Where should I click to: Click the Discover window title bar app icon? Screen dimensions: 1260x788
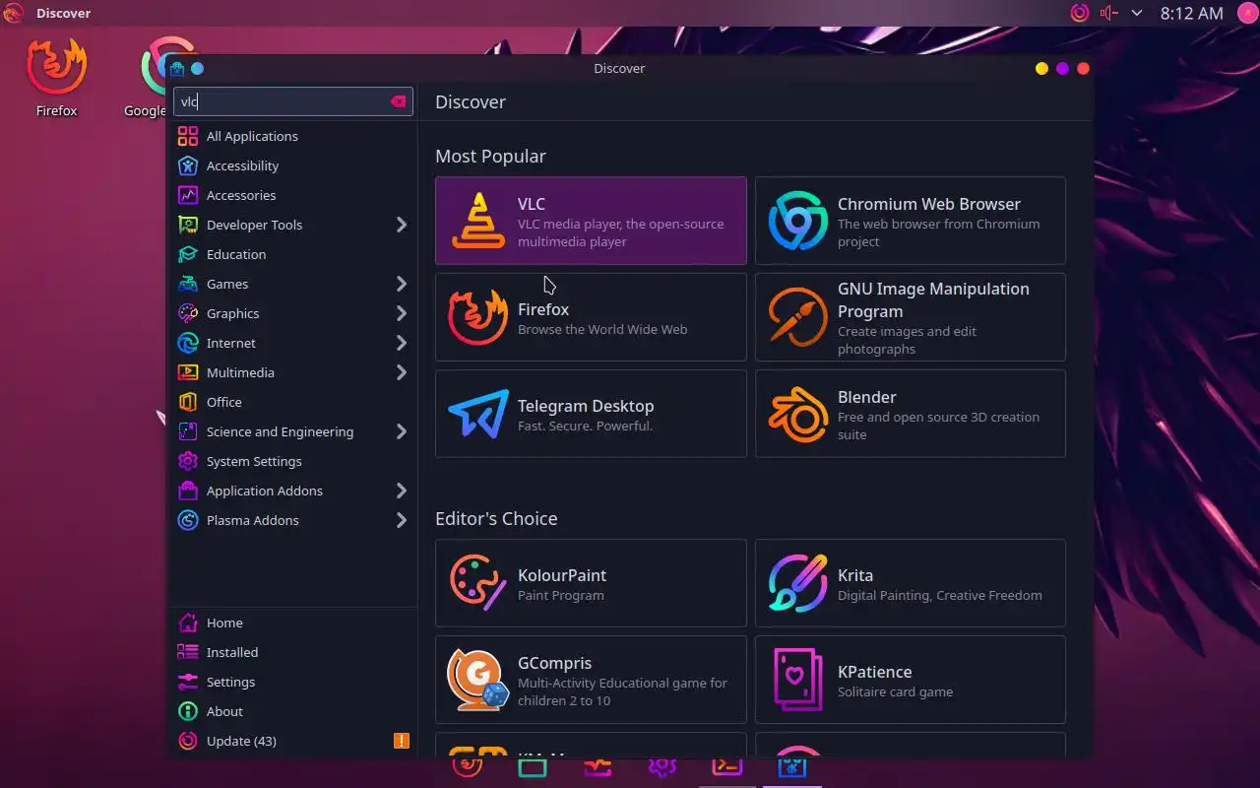(x=177, y=68)
